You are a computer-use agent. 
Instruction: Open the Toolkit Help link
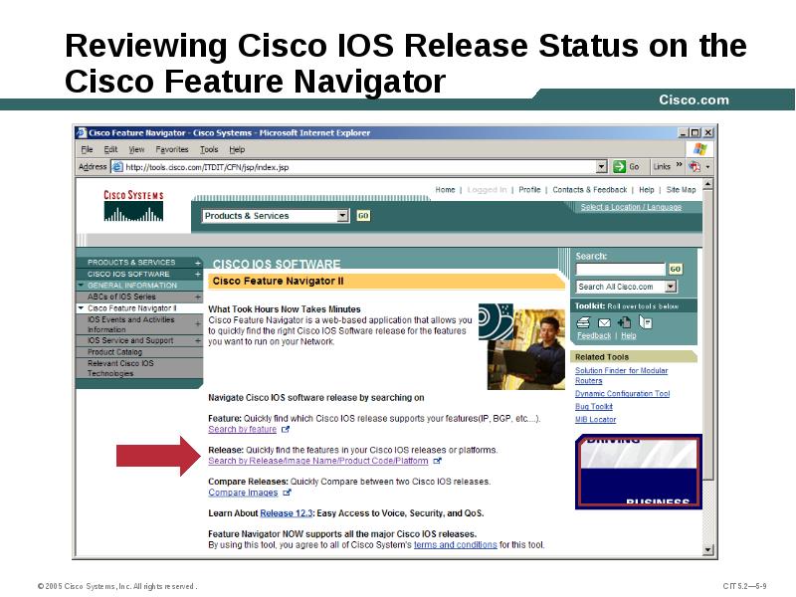tap(629, 335)
